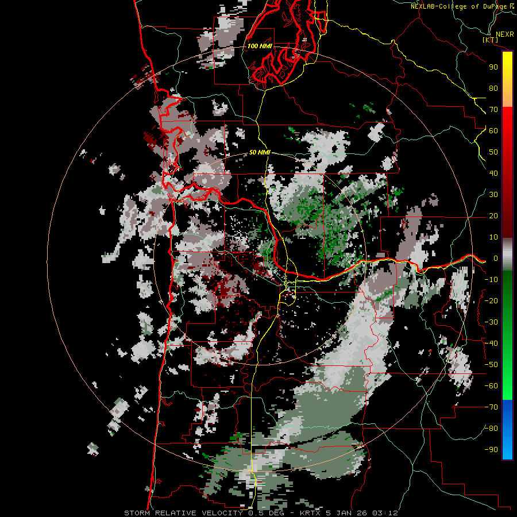This screenshot has width=517, height=517.
Task: Click the positive 60 scale value
Action: pos(493,131)
